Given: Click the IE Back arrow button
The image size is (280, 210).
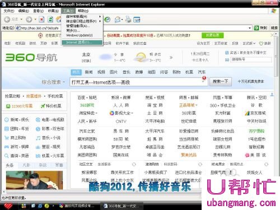Looking at the screenshot, I should pyautogui.click(x=7, y=19).
